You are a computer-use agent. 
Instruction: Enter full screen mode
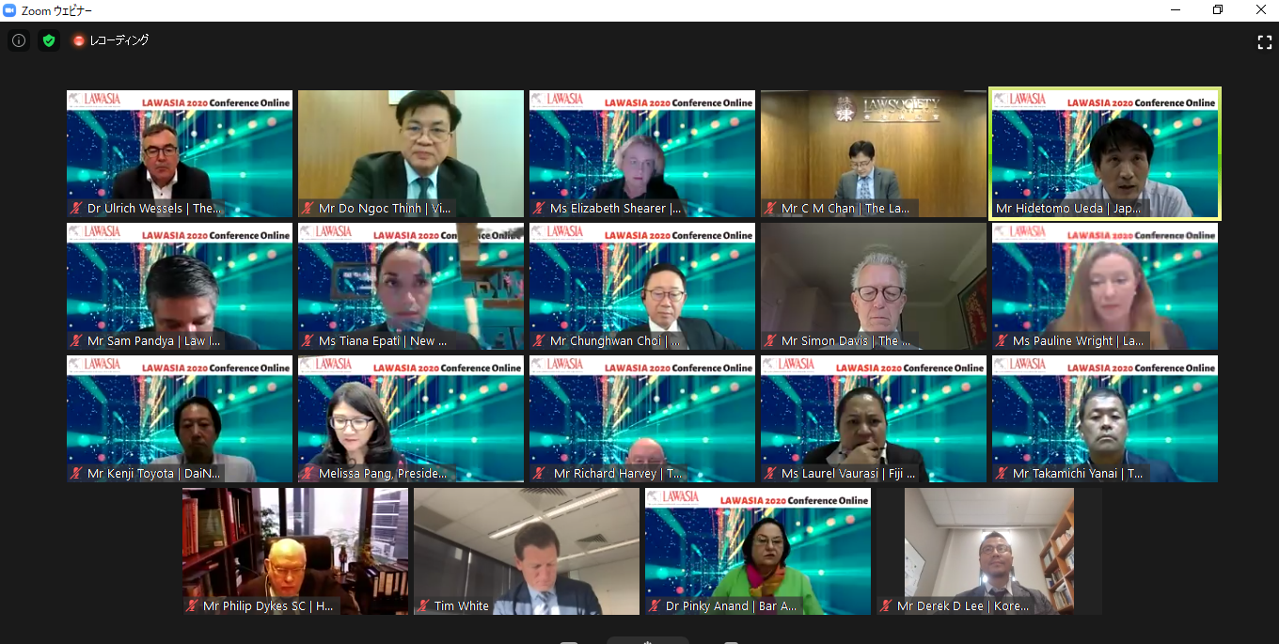coord(1264,41)
